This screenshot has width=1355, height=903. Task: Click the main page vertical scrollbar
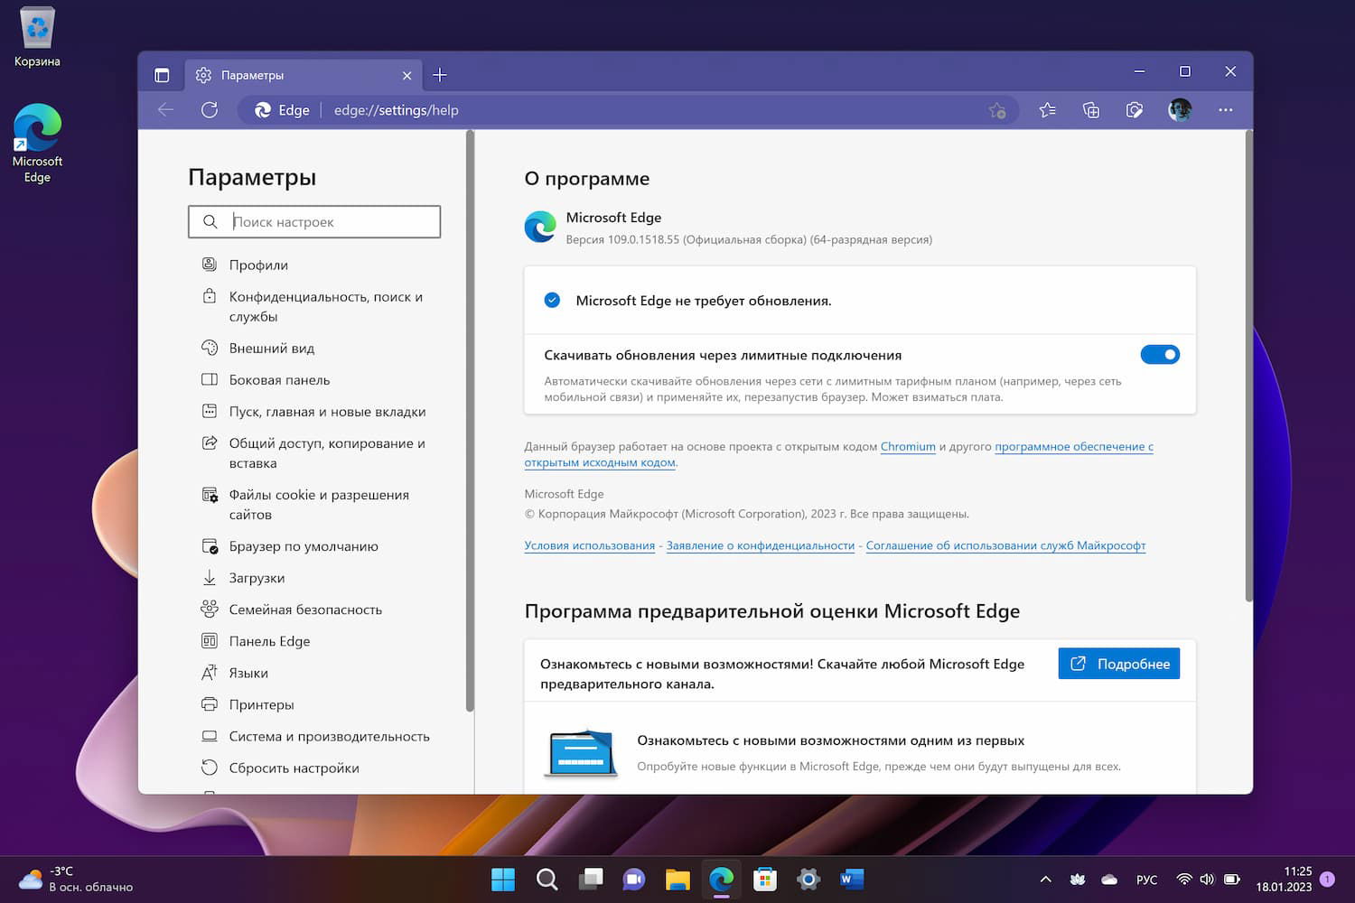[x=1249, y=366]
